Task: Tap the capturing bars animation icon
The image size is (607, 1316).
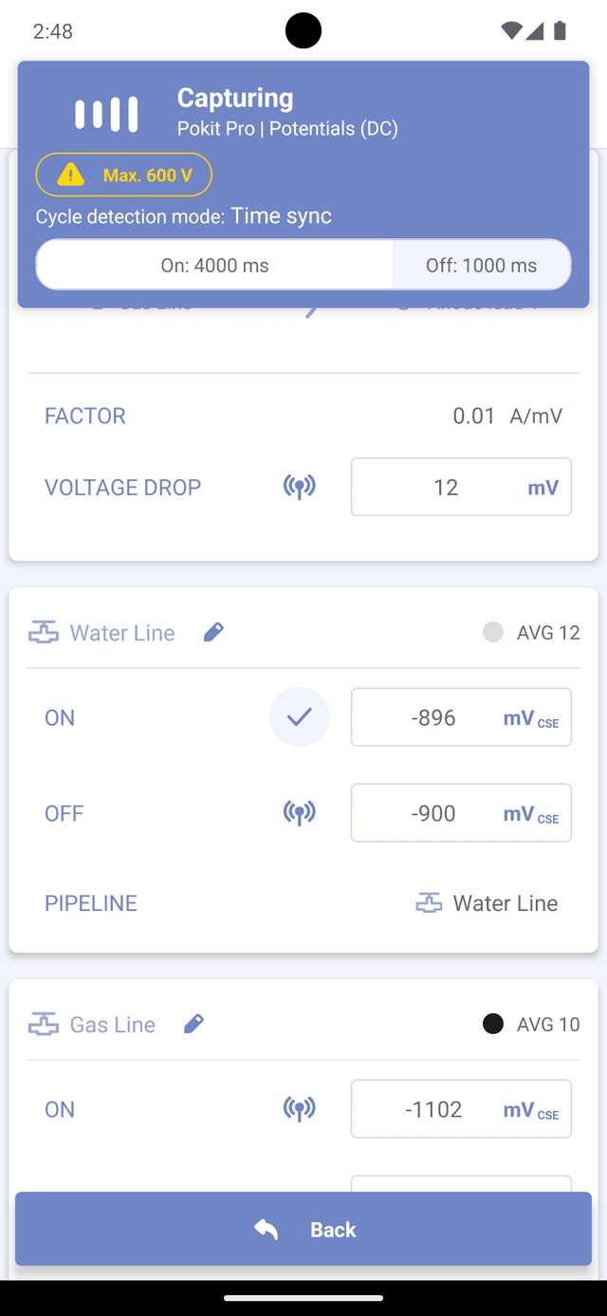Action: pyautogui.click(x=106, y=114)
